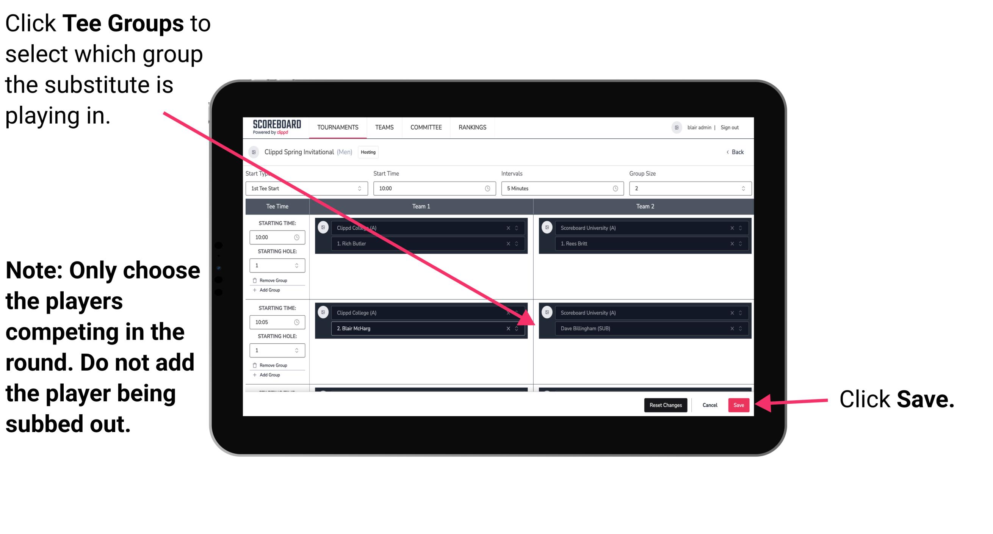Click the X icon next to Blair McHarg

(507, 328)
